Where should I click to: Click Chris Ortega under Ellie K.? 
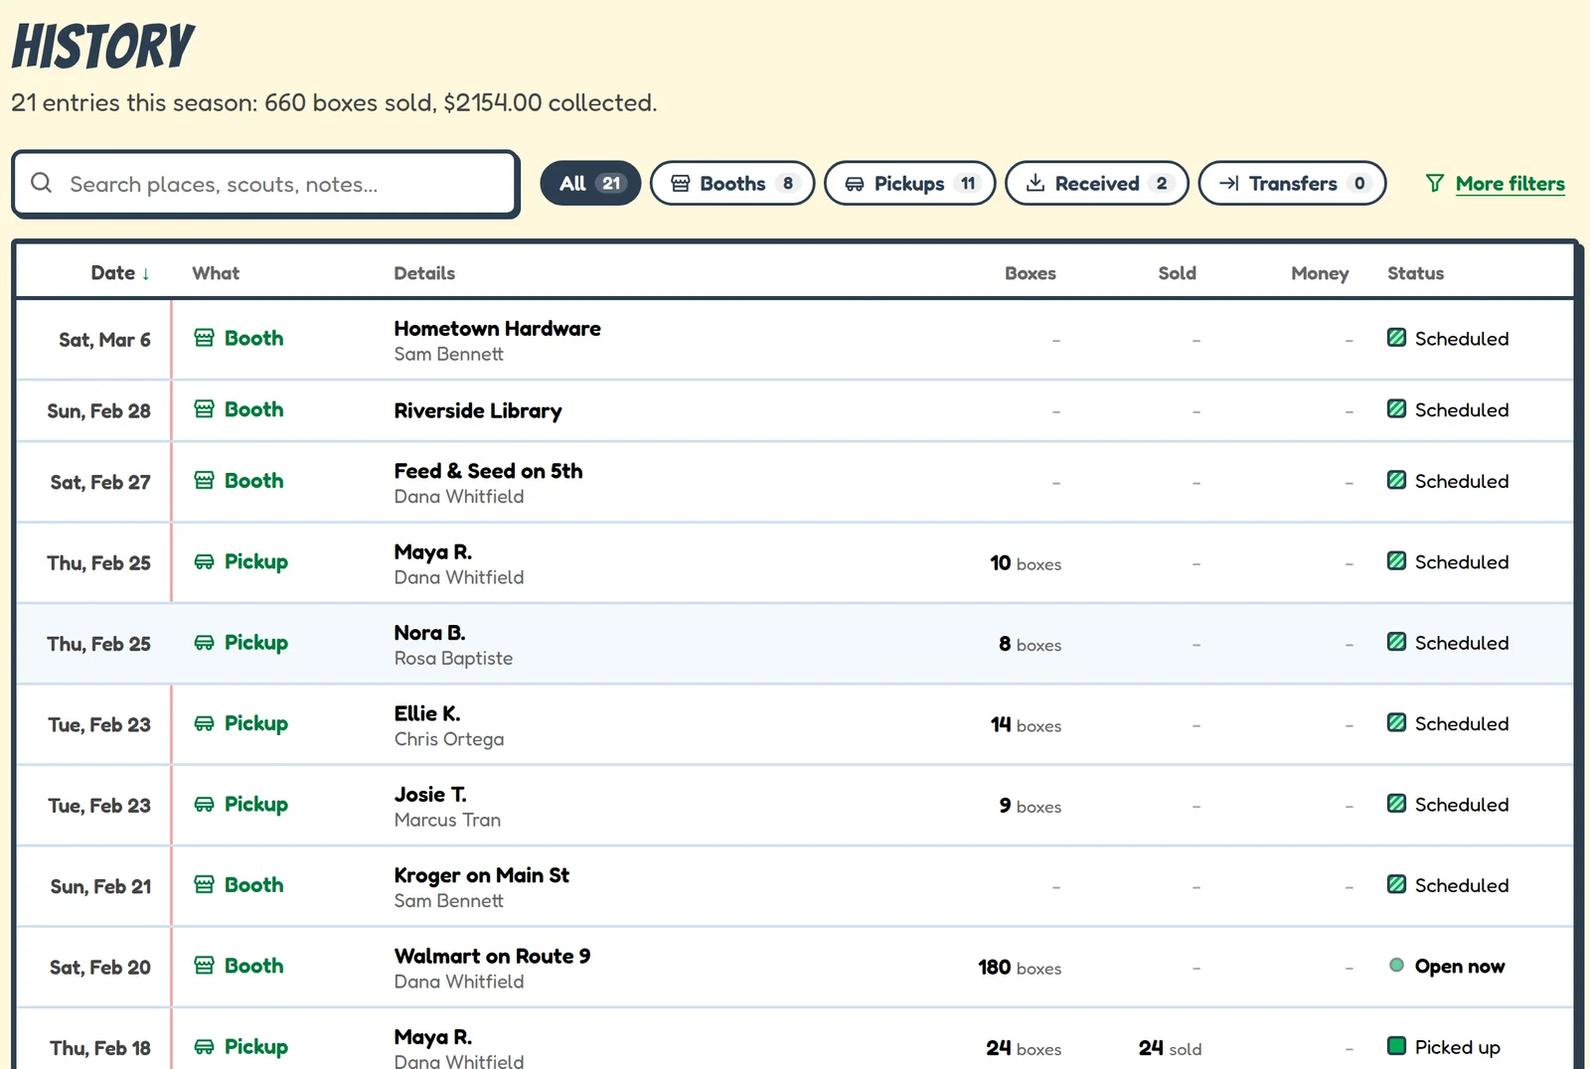[449, 739]
